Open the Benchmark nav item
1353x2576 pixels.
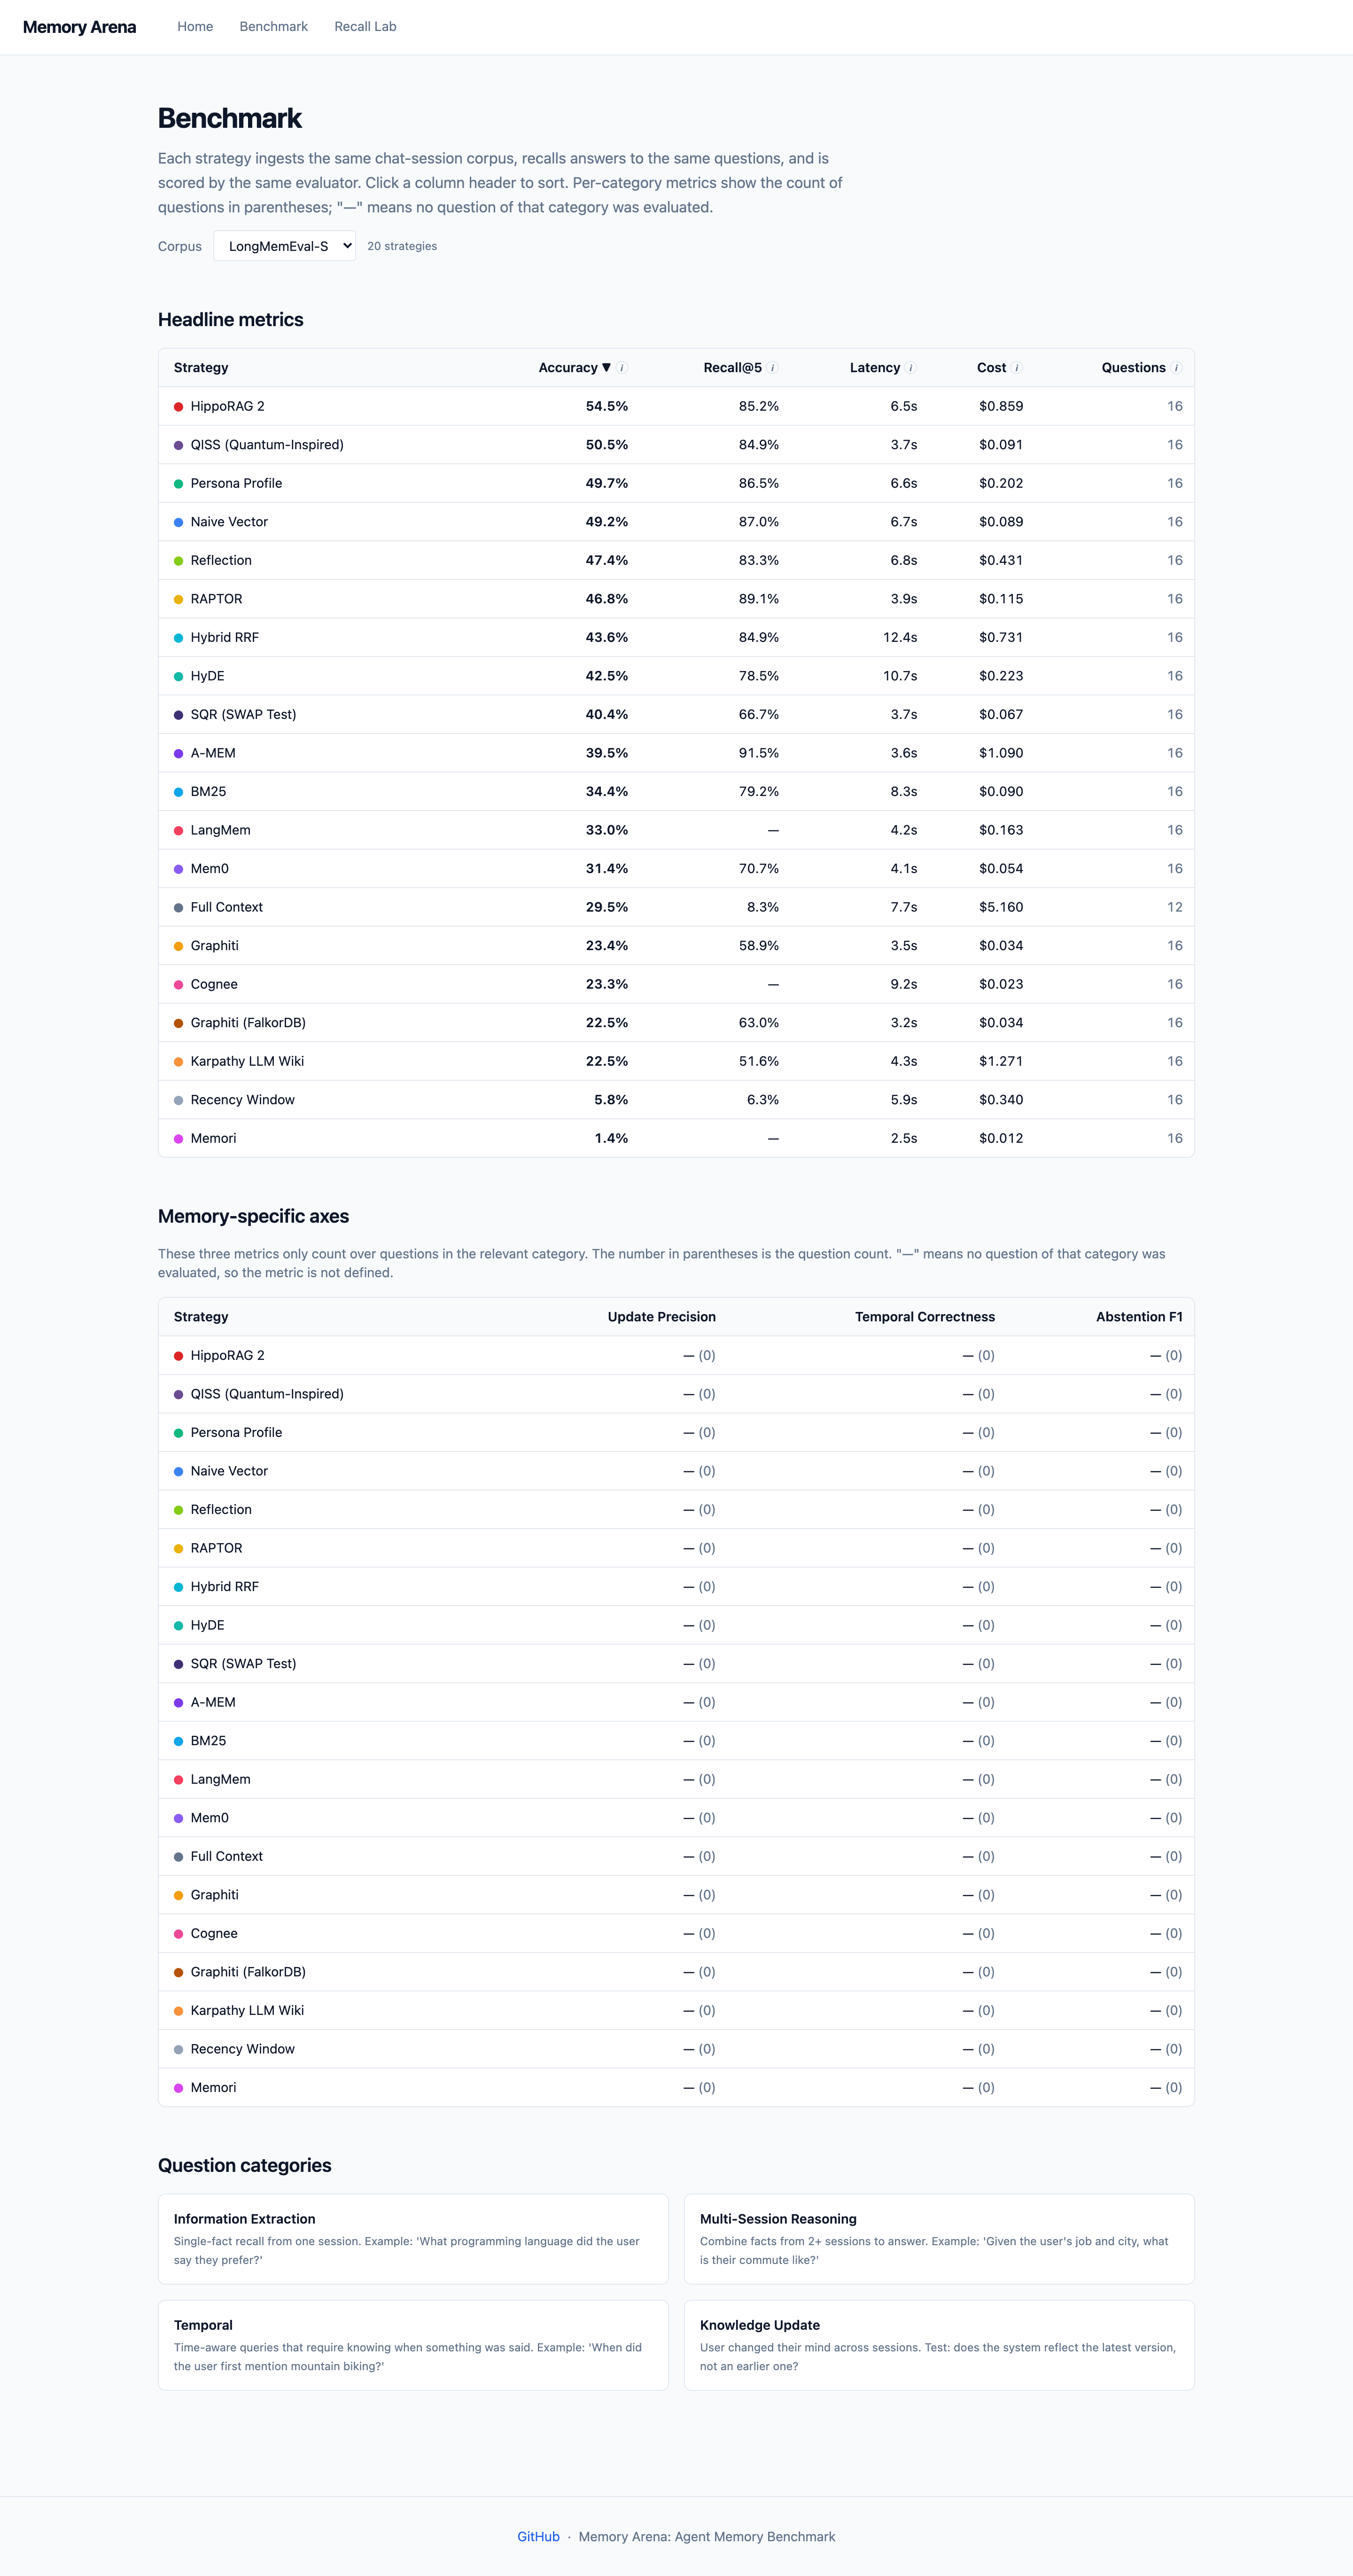click(273, 27)
